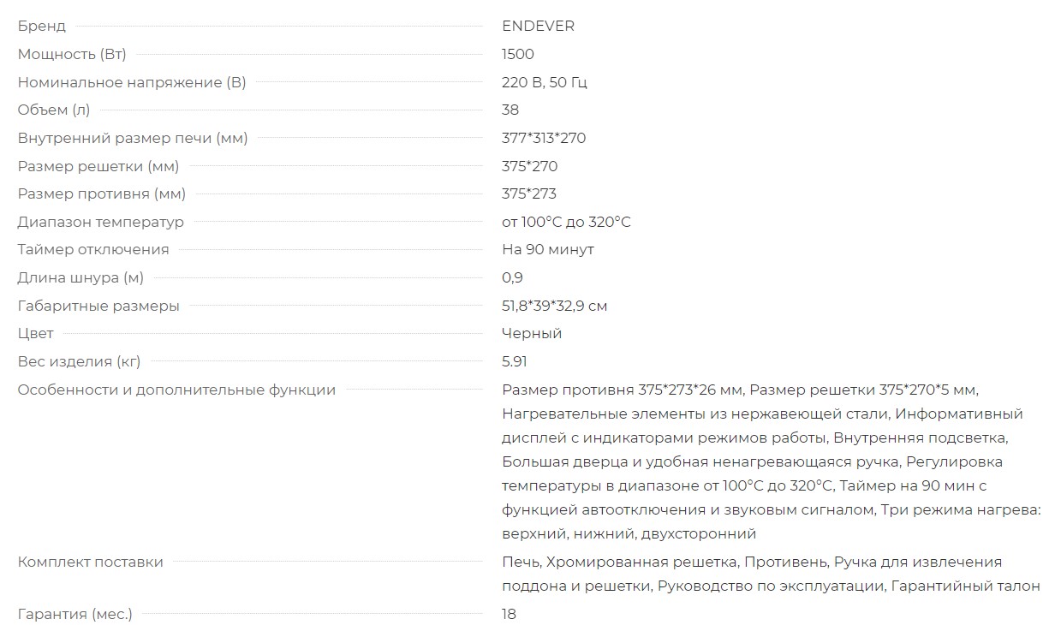1049x625 pixels.
Task: Click the voltage value 220 В, 50 Гц
Action: click(544, 82)
